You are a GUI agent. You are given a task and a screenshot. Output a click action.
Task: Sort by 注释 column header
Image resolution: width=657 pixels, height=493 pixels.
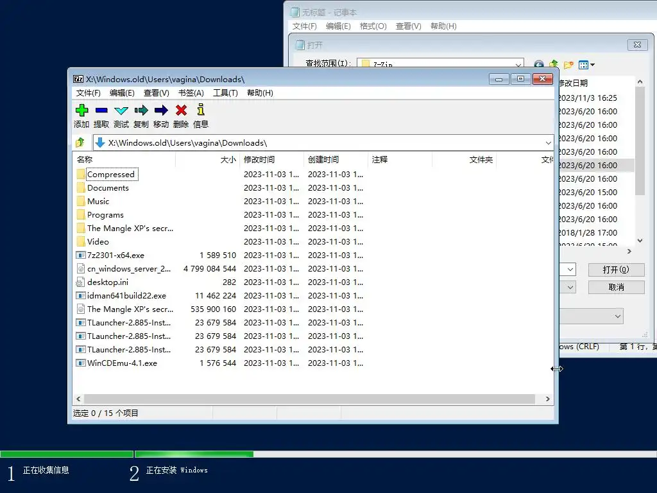(x=400, y=159)
